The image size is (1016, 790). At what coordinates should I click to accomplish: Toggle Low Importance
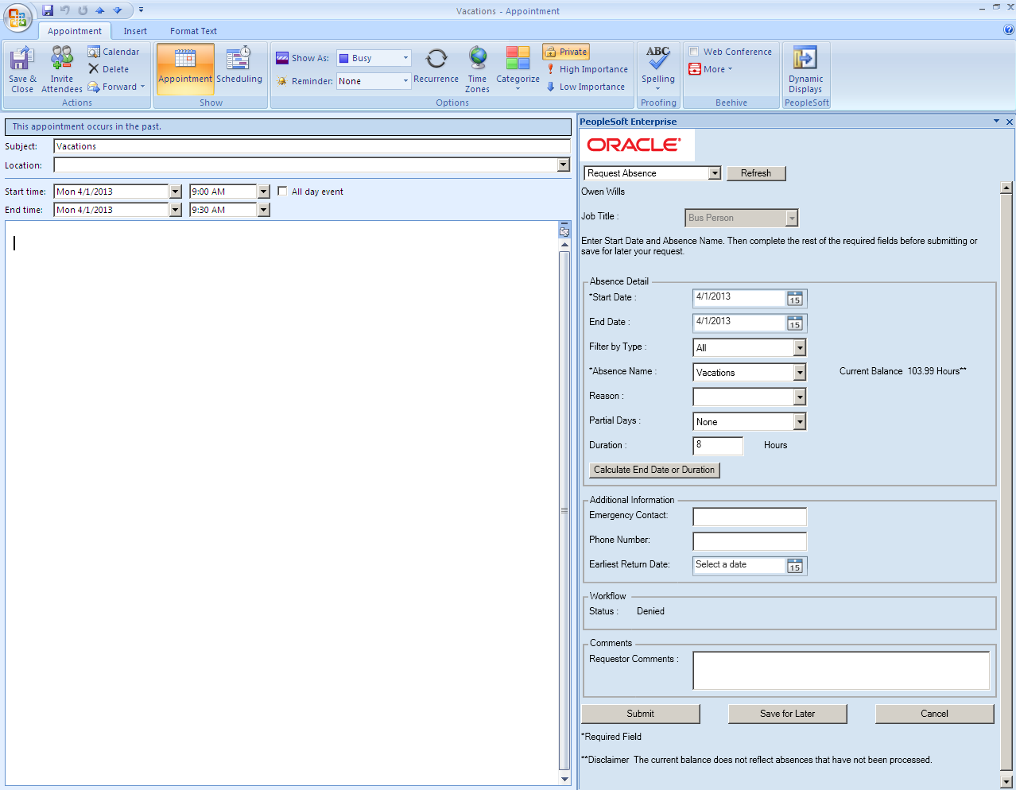tap(586, 87)
